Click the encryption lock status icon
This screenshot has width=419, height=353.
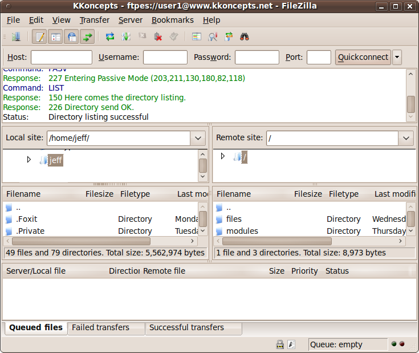pyautogui.click(x=280, y=344)
